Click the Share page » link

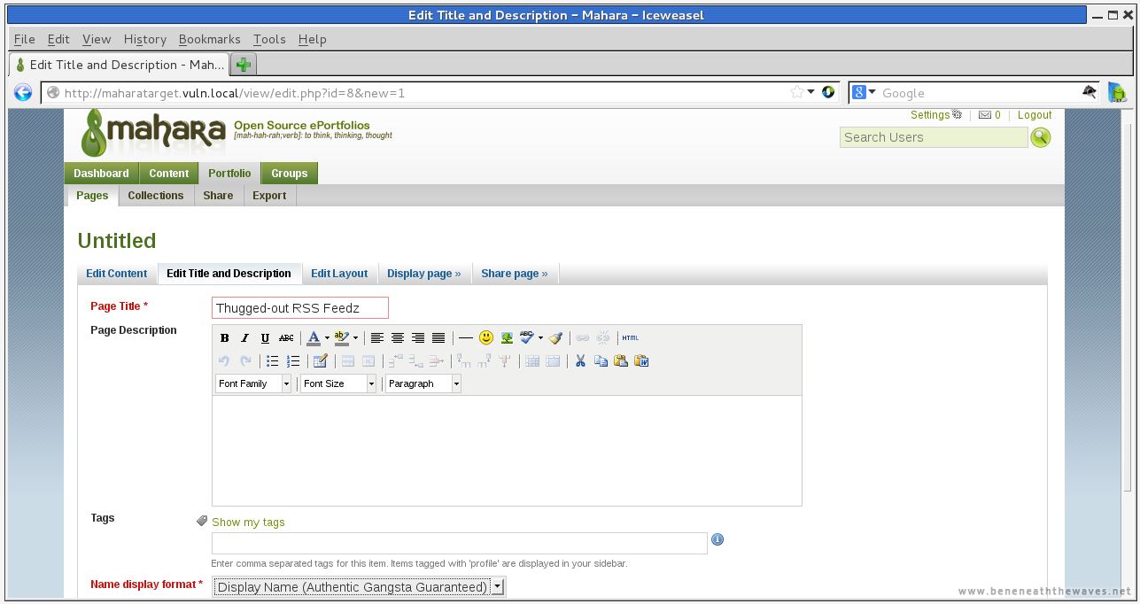pyautogui.click(x=515, y=274)
